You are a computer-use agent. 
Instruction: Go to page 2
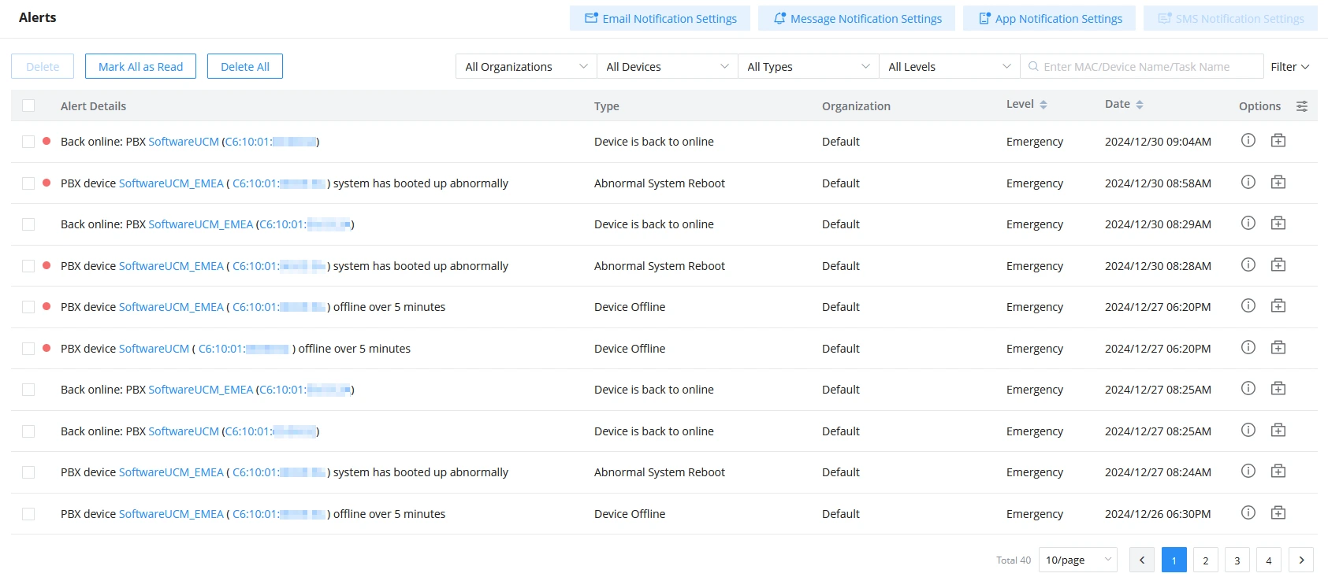point(1206,560)
